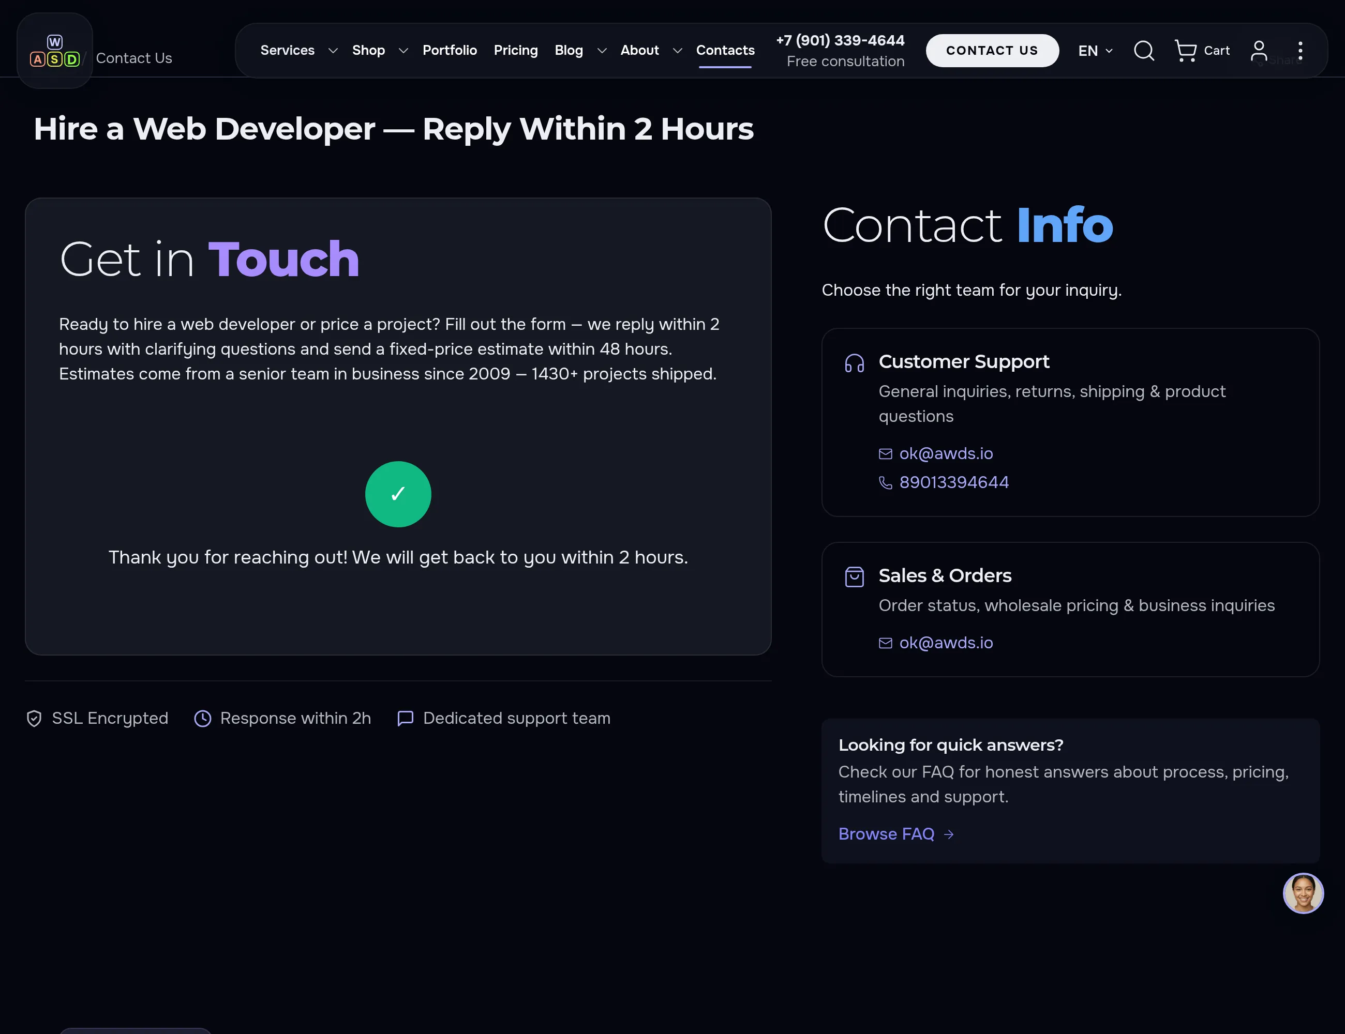
Task: Call the +7 (901) 339-4644 header number
Action: [840, 41]
